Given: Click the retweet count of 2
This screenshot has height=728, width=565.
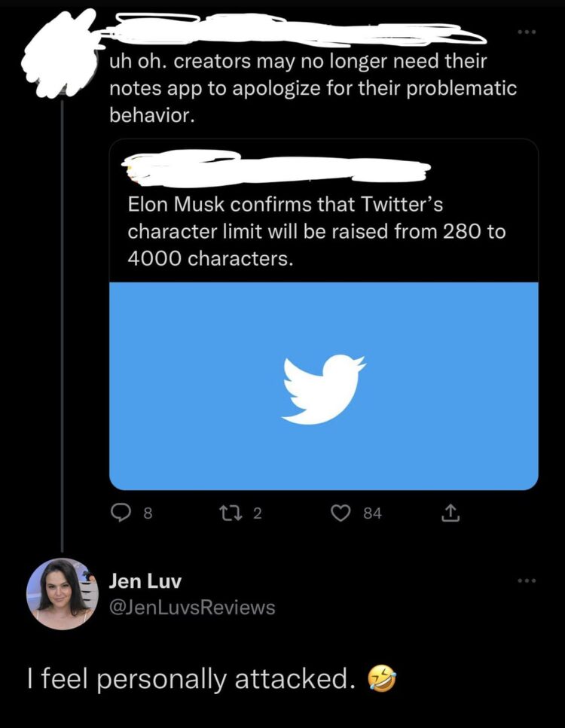Looking at the screenshot, I should coord(258,513).
